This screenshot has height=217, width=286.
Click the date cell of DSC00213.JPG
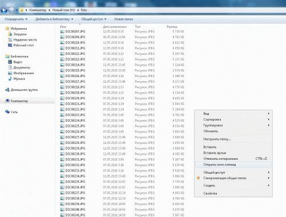click(113, 59)
